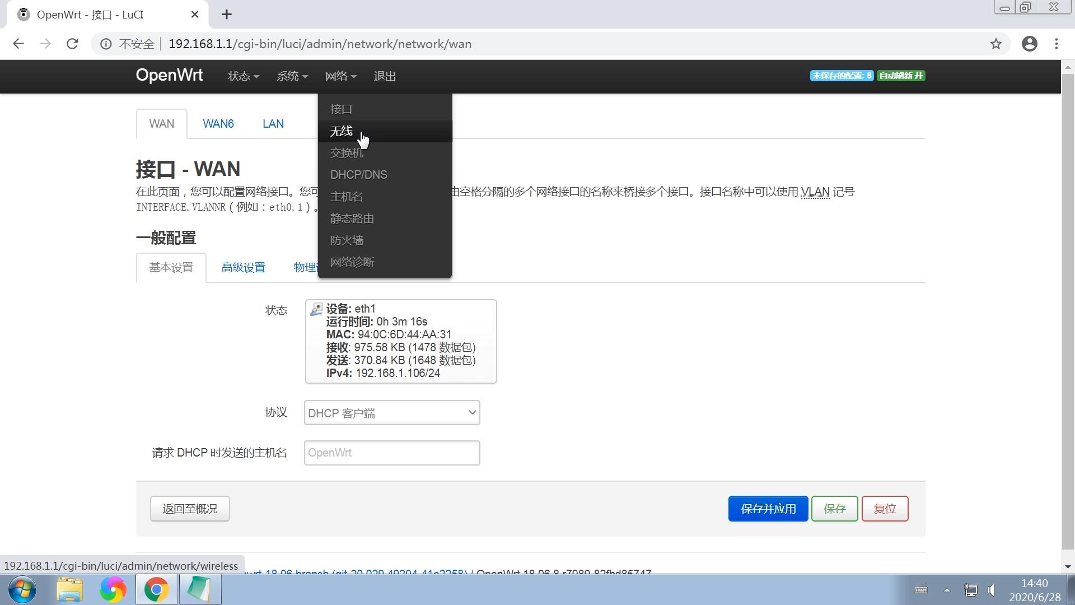Expand the 状态 menu
Screen dimensions: 1075x605
(x=242, y=76)
